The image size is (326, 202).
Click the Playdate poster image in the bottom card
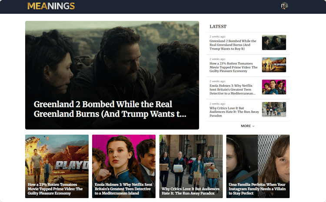[57, 156]
